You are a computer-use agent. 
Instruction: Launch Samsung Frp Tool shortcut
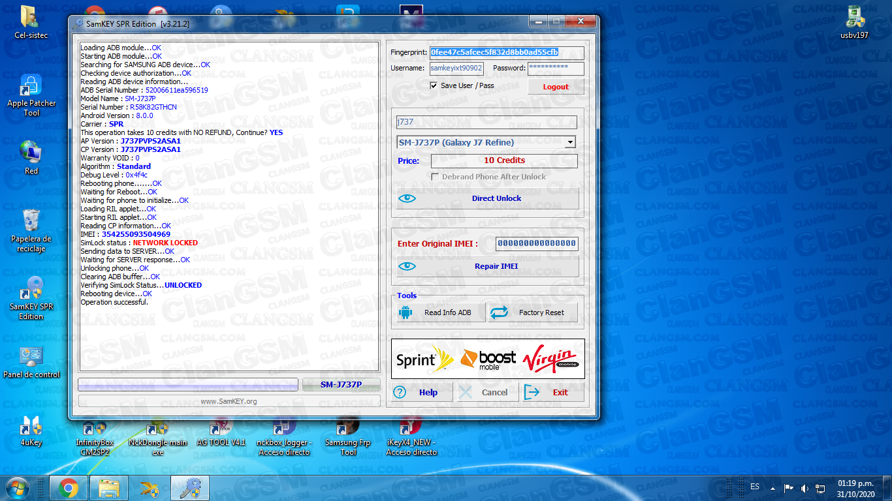coord(348,438)
